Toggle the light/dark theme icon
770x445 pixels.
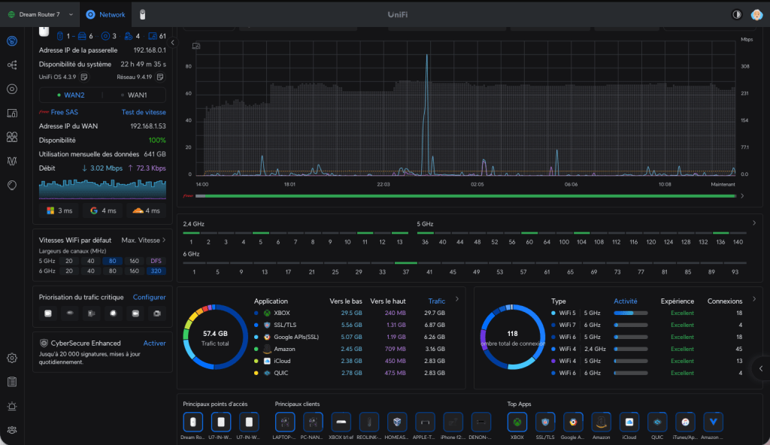pyautogui.click(x=735, y=14)
